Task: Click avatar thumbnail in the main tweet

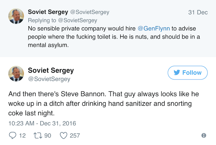Action: (16, 74)
